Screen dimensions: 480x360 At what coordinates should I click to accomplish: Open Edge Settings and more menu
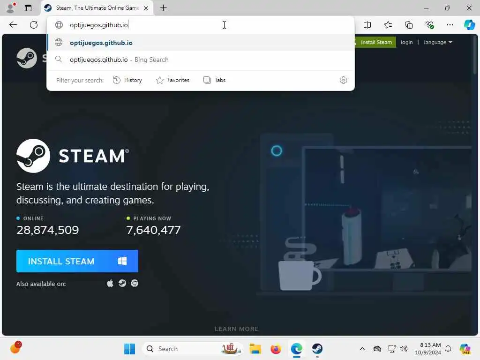(450, 25)
